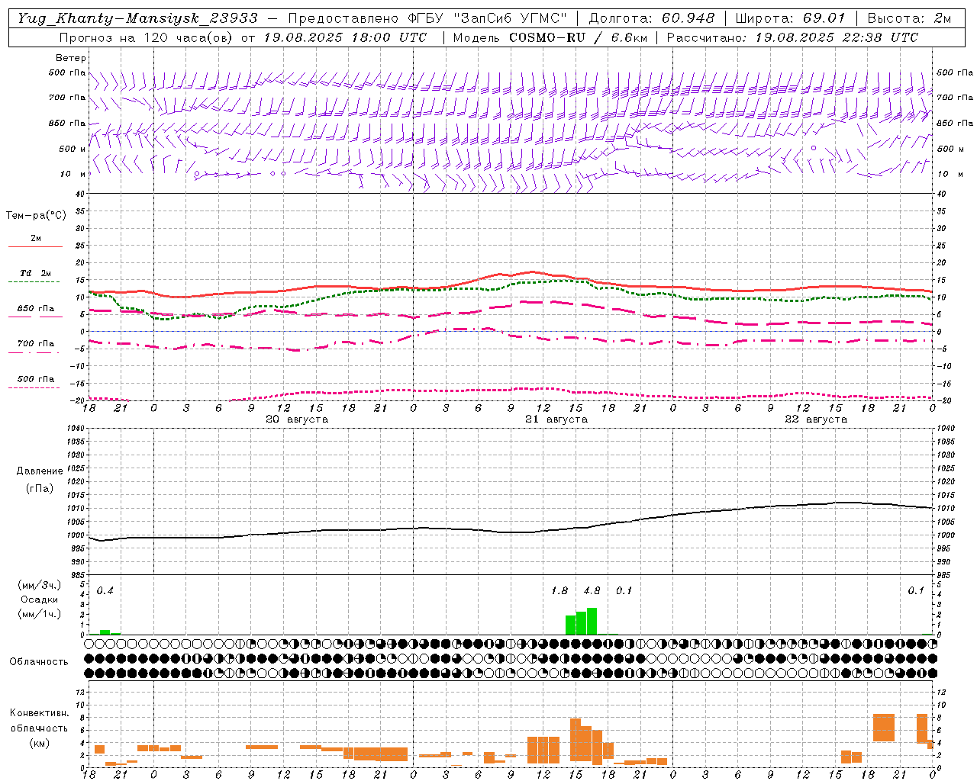Click the "700 гПа" temperature legend entry

point(35,344)
